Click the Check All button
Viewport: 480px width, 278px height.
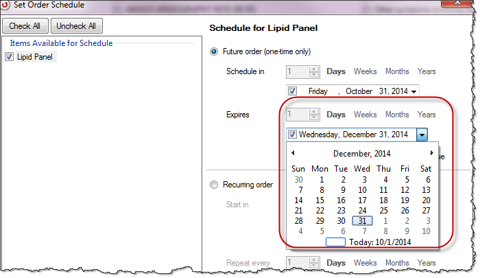[25, 26]
